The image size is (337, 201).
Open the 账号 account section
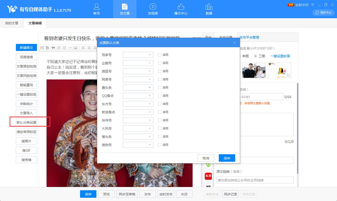[x=97, y=9]
